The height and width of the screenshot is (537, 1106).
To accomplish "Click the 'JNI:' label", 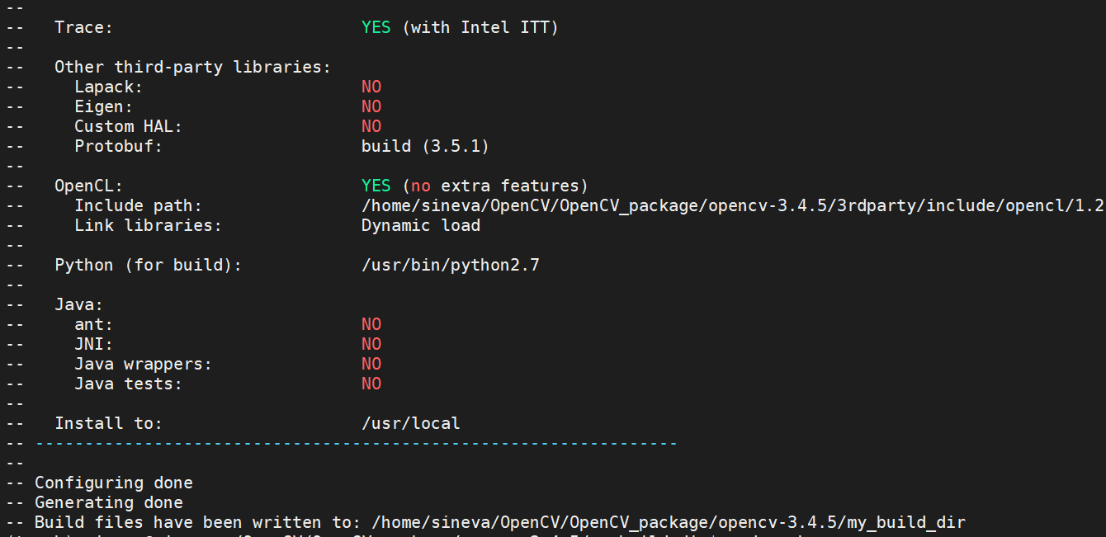I will pyautogui.click(x=94, y=344).
